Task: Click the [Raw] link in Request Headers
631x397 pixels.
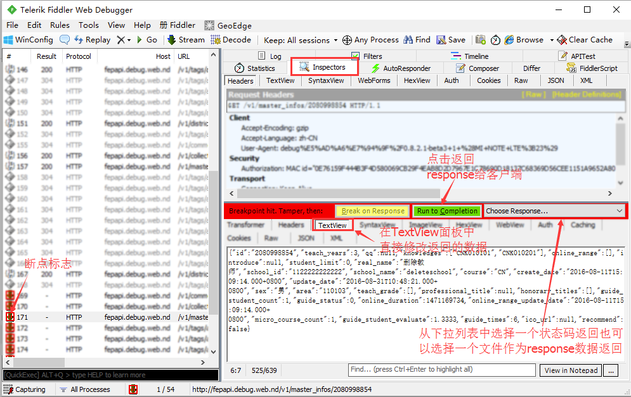Action: [x=533, y=94]
